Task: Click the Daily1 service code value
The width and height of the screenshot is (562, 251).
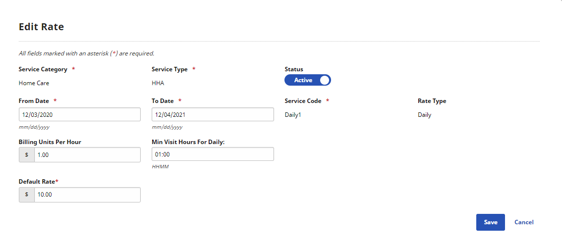Action: 293,115
